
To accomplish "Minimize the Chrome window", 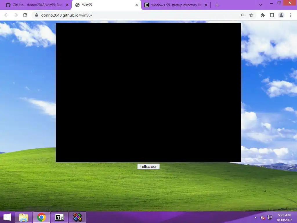I will [x=271, y=3].
